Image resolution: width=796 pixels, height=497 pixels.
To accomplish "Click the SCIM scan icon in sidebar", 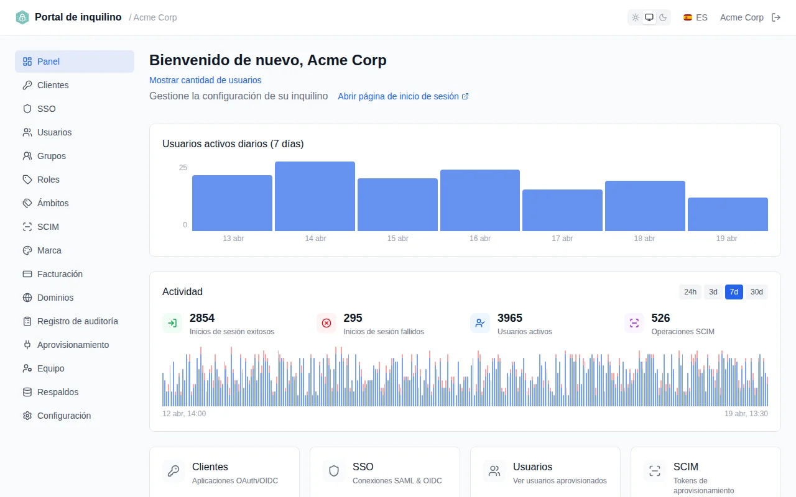I will pyautogui.click(x=27, y=227).
